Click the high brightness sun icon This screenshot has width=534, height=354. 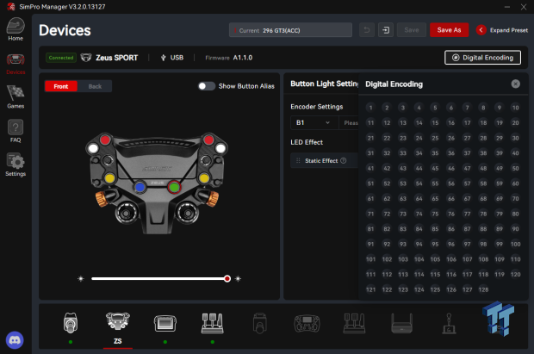[x=238, y=279]
